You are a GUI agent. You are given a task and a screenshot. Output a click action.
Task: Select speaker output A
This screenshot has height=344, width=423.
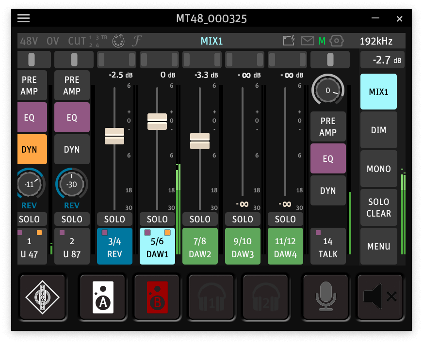tap(102, 297)
